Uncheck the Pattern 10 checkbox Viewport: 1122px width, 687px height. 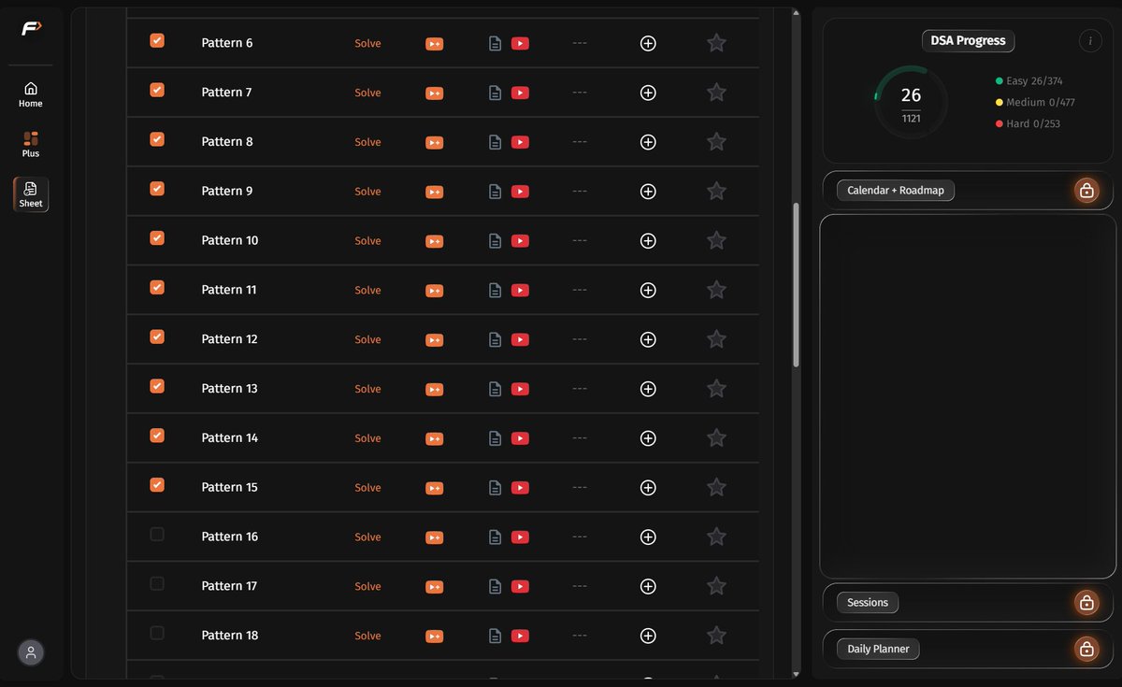pos(157,237)
